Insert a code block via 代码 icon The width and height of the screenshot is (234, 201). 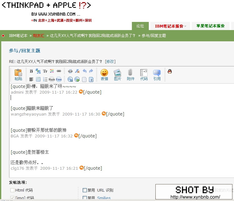point(144,75)
